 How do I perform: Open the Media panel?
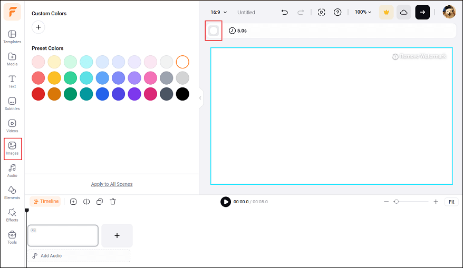click(12, 59)
